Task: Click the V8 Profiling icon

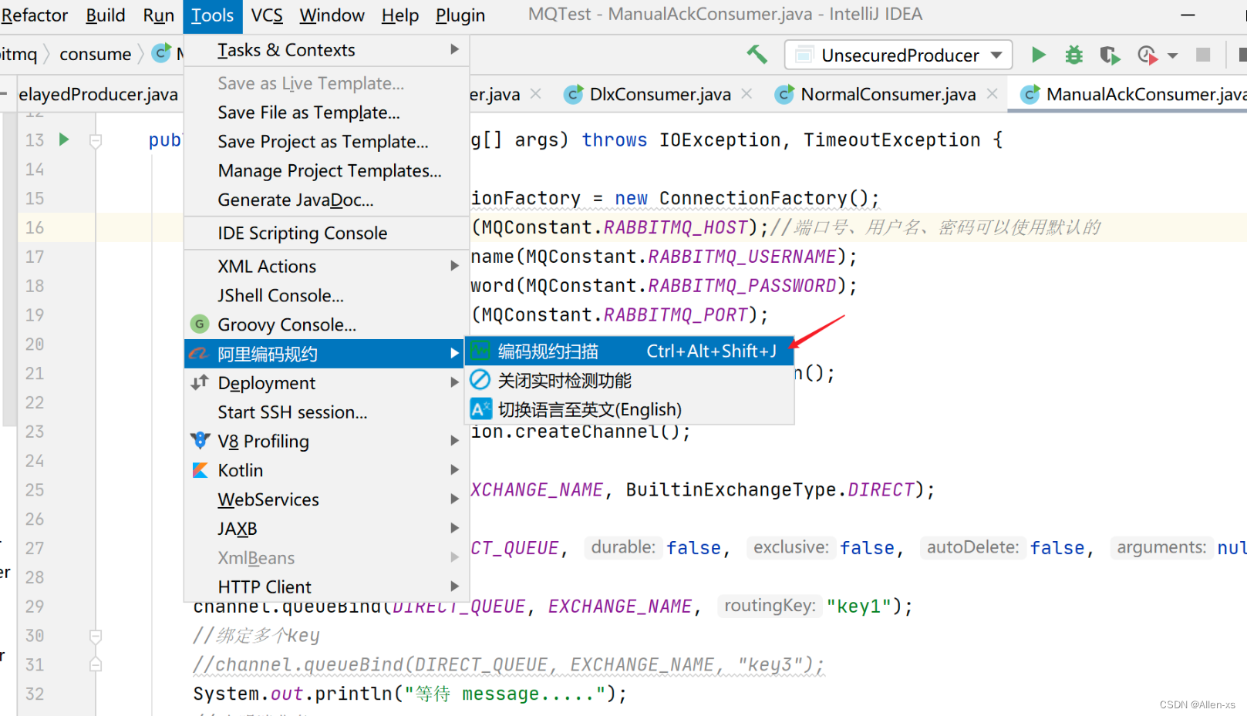Action: pos(200,440)
